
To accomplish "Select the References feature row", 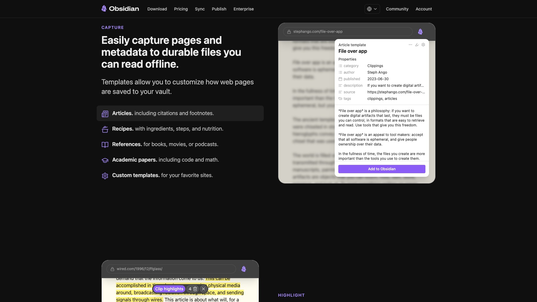I will 180,144.
